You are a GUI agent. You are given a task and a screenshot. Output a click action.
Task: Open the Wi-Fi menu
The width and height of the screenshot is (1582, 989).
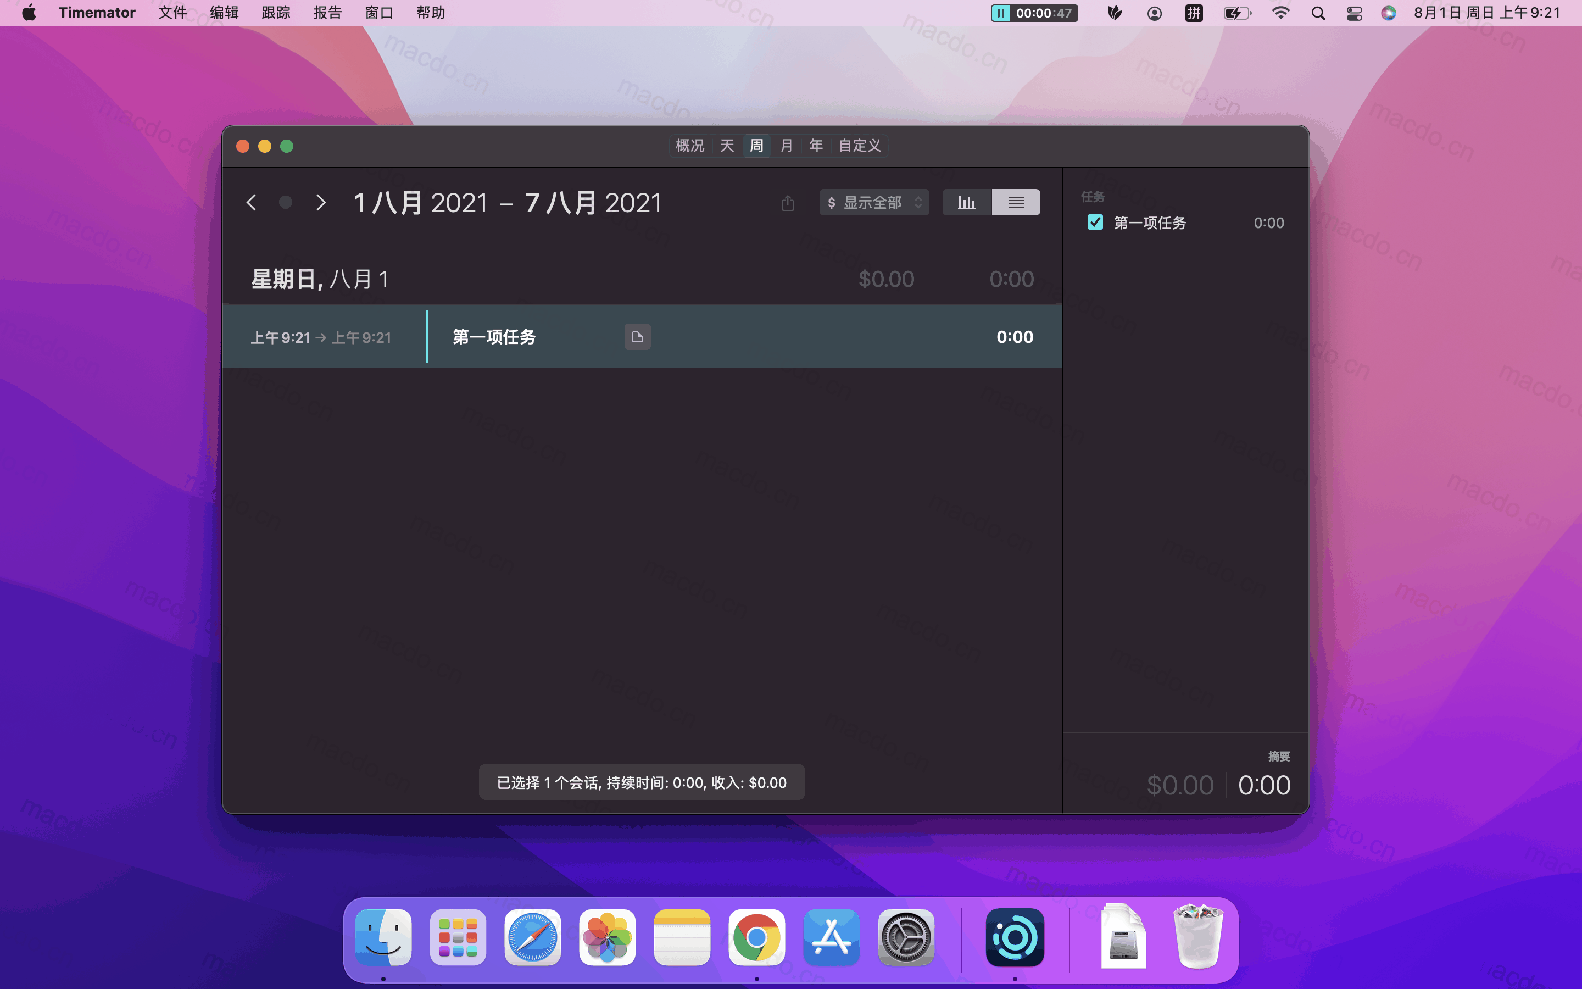click(1280, 13)
